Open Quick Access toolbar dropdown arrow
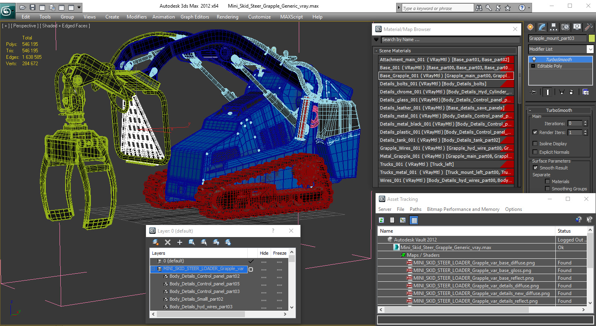 pos(79,7)
